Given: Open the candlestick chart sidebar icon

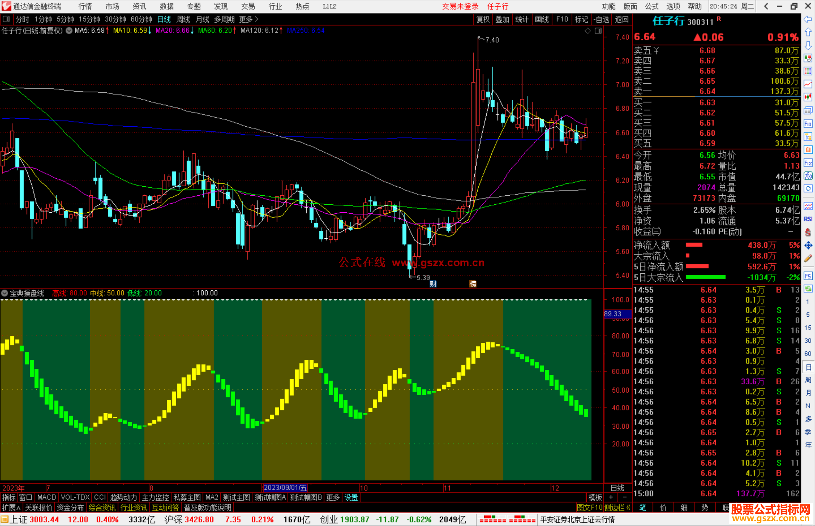Looking at the screenshot, I should click(x=808, y=97).
